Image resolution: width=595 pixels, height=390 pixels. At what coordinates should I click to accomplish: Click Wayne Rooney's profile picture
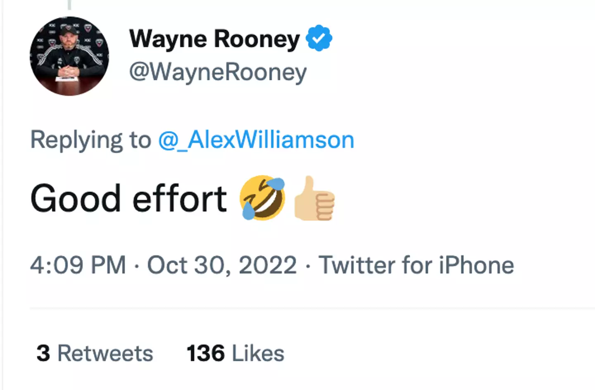[69, 56]
